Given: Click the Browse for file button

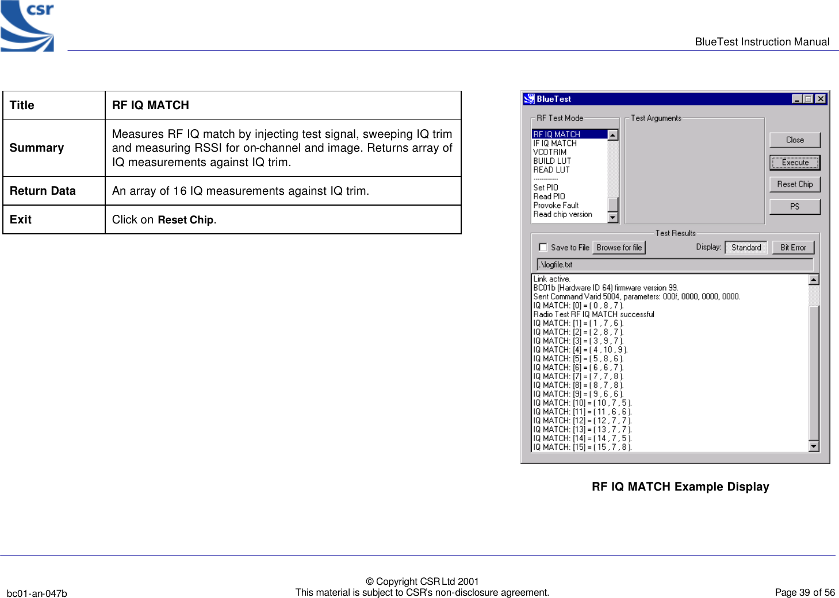Looking at the screenshot, I should coord(619,248).
